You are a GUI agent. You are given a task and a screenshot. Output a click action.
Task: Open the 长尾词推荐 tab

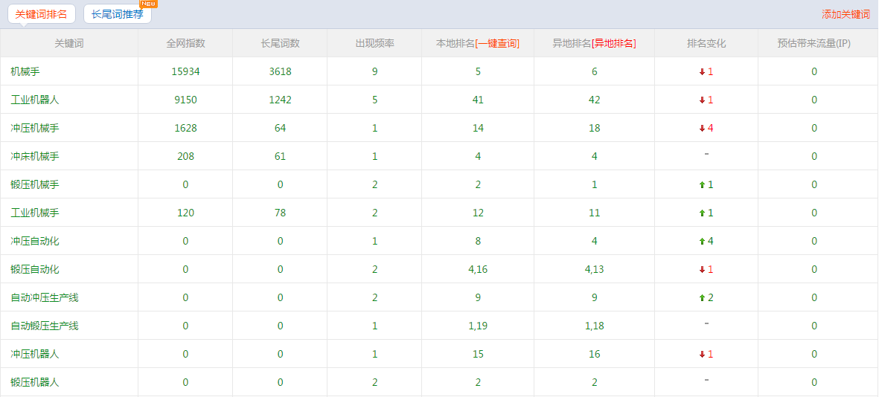[117, 14]
